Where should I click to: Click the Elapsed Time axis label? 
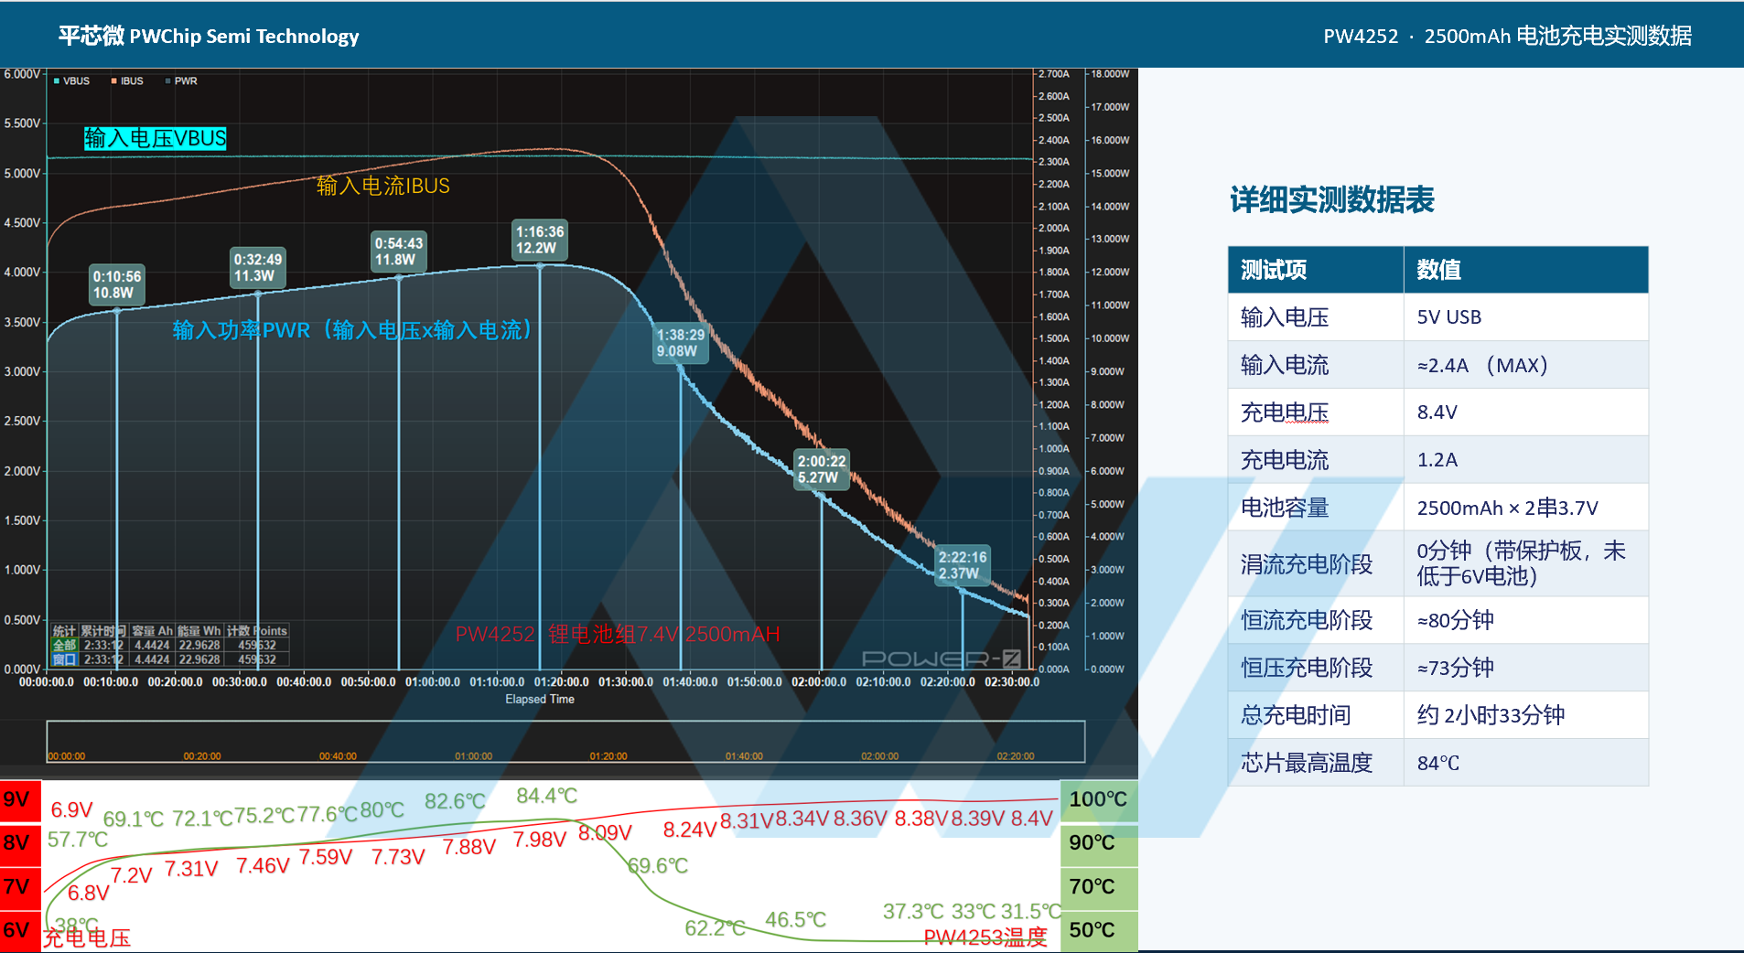click(x=540, y=699)
